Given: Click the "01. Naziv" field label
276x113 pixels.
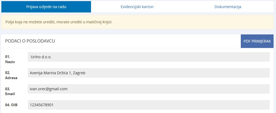Looking at the screenshot, I should (x=10, y=59).
